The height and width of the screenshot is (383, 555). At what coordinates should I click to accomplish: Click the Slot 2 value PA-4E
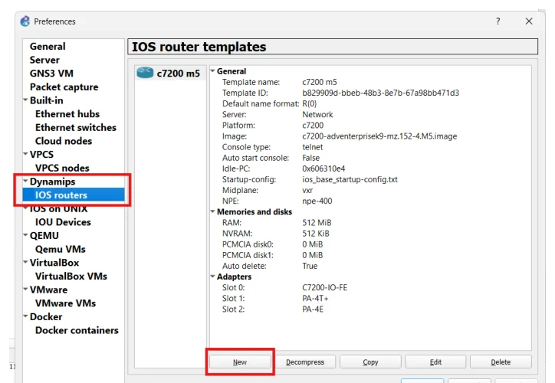pos(313,309)
